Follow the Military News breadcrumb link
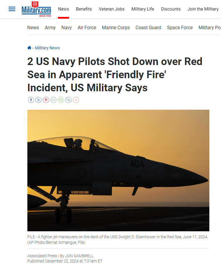Image resolution: width=221 pixels, height=266 pixels. point(47,48)
